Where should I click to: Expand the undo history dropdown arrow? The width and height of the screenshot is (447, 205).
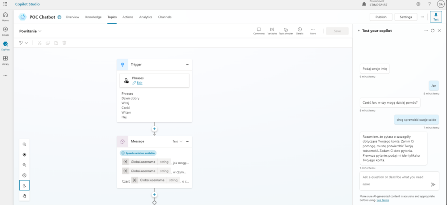pos(26,43)
